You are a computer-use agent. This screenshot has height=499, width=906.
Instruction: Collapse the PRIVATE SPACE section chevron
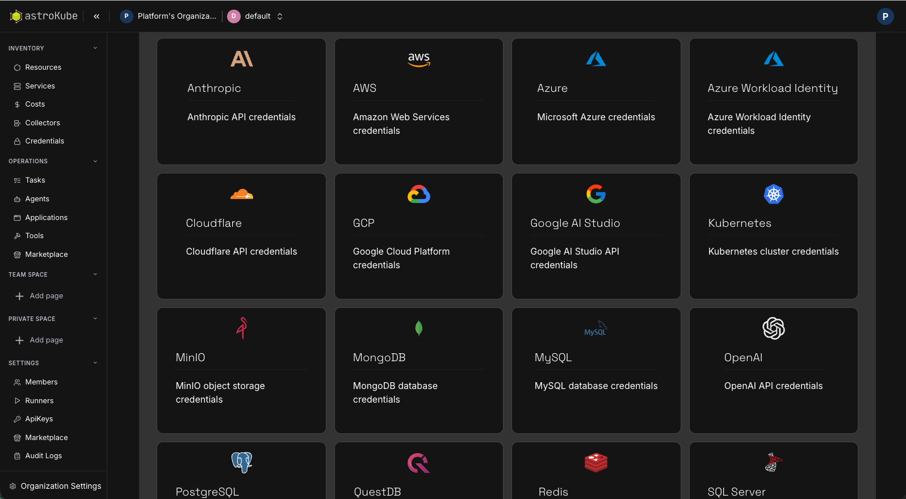[x=95, y=319]
